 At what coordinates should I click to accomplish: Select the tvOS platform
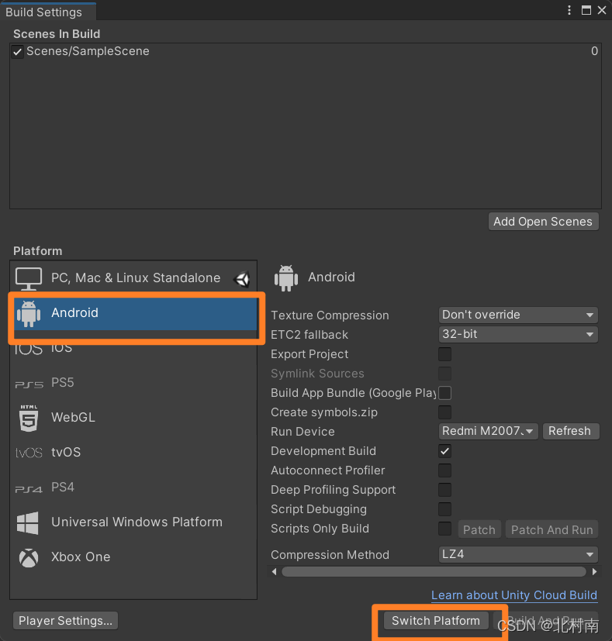point(133,453)
